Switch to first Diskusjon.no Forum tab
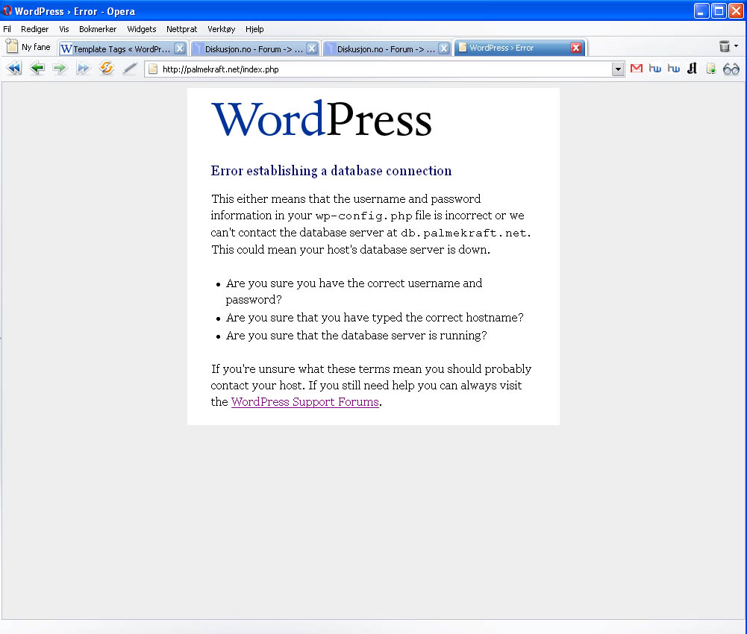Viewport: 747px width, 634px height. tap(254, 48)
